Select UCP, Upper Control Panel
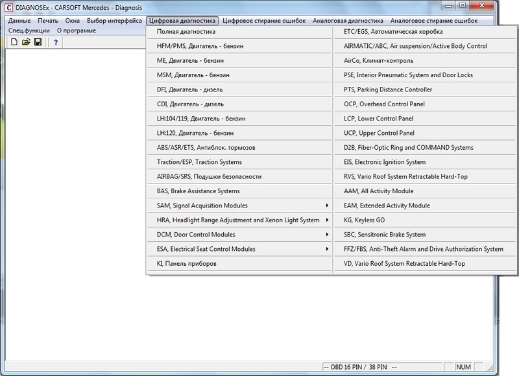 425,133
